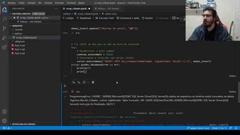The width and height of the screenshot is (240, 135).
Task: Click Restart kernel button
Action: pyautogui.click(x=147, y=18)
